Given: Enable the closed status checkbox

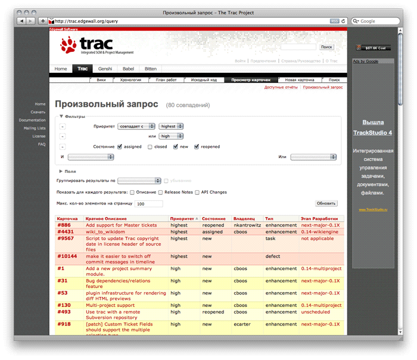Looking at the screenshot, I should pos(150,147).
